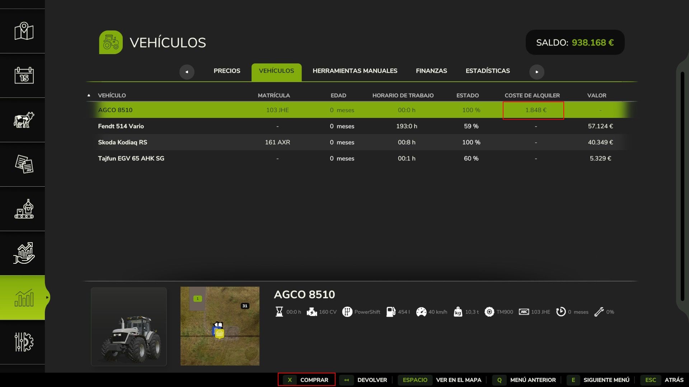Open the finances hand-chart sidebar icon

click(24, 253)
